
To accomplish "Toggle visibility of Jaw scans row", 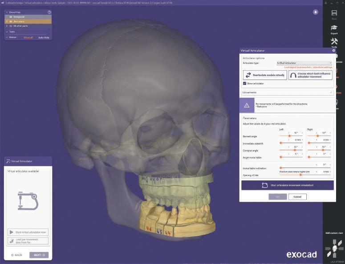I will click(x=11, y=21).
